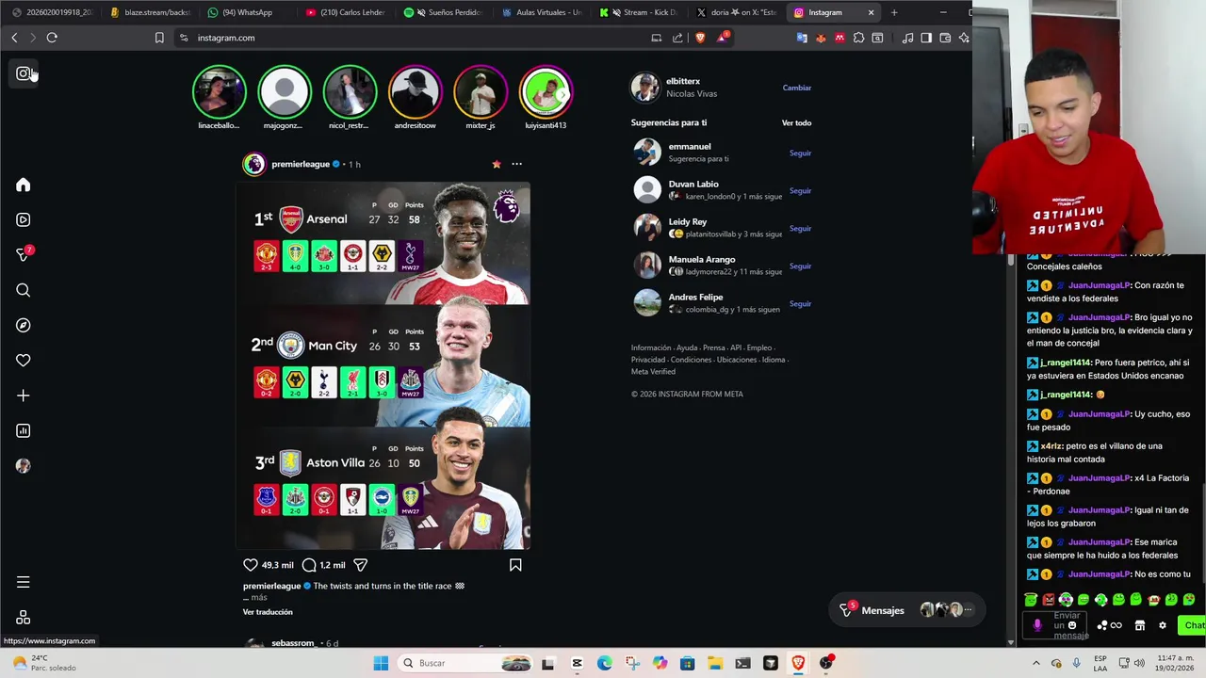
Task: Open the floating Mensajes panel
Action: 905,610
